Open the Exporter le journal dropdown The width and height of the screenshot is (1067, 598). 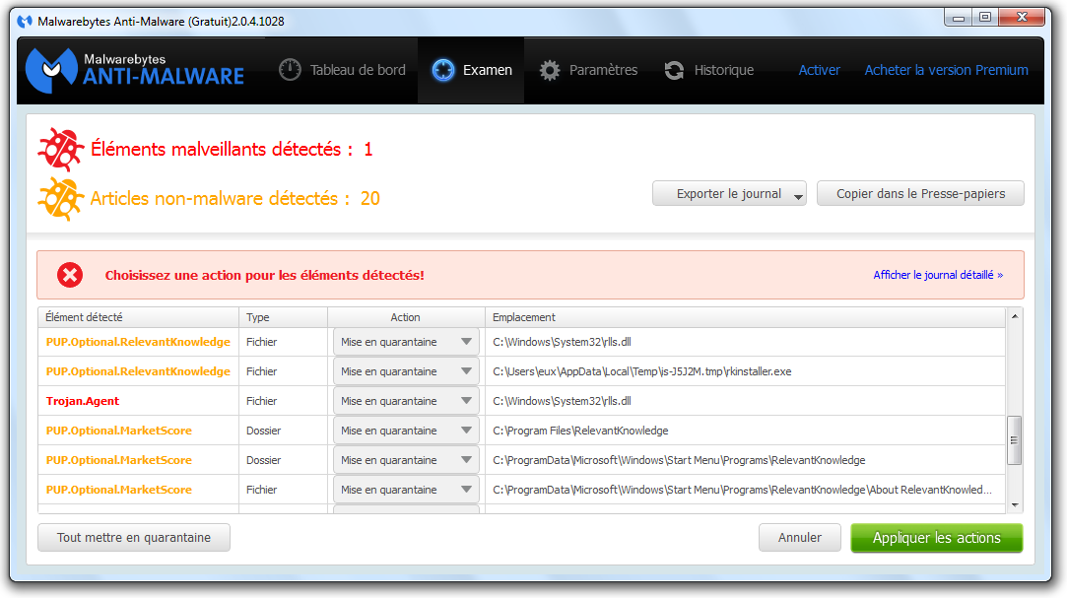pyautogui.click(x=729, y=194)
